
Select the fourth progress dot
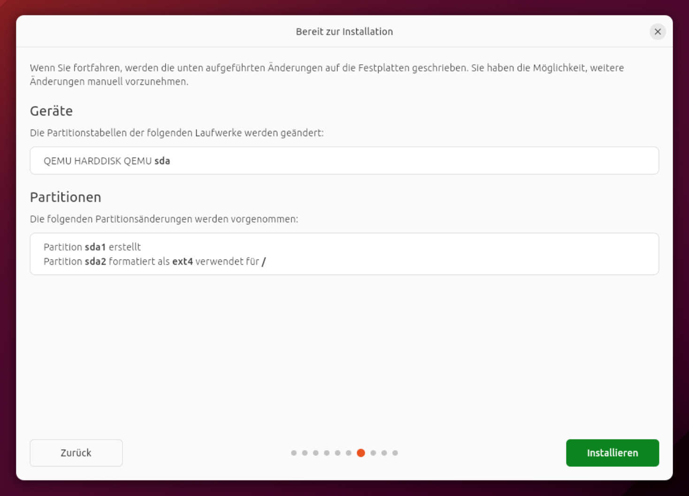tap(327, 453)
